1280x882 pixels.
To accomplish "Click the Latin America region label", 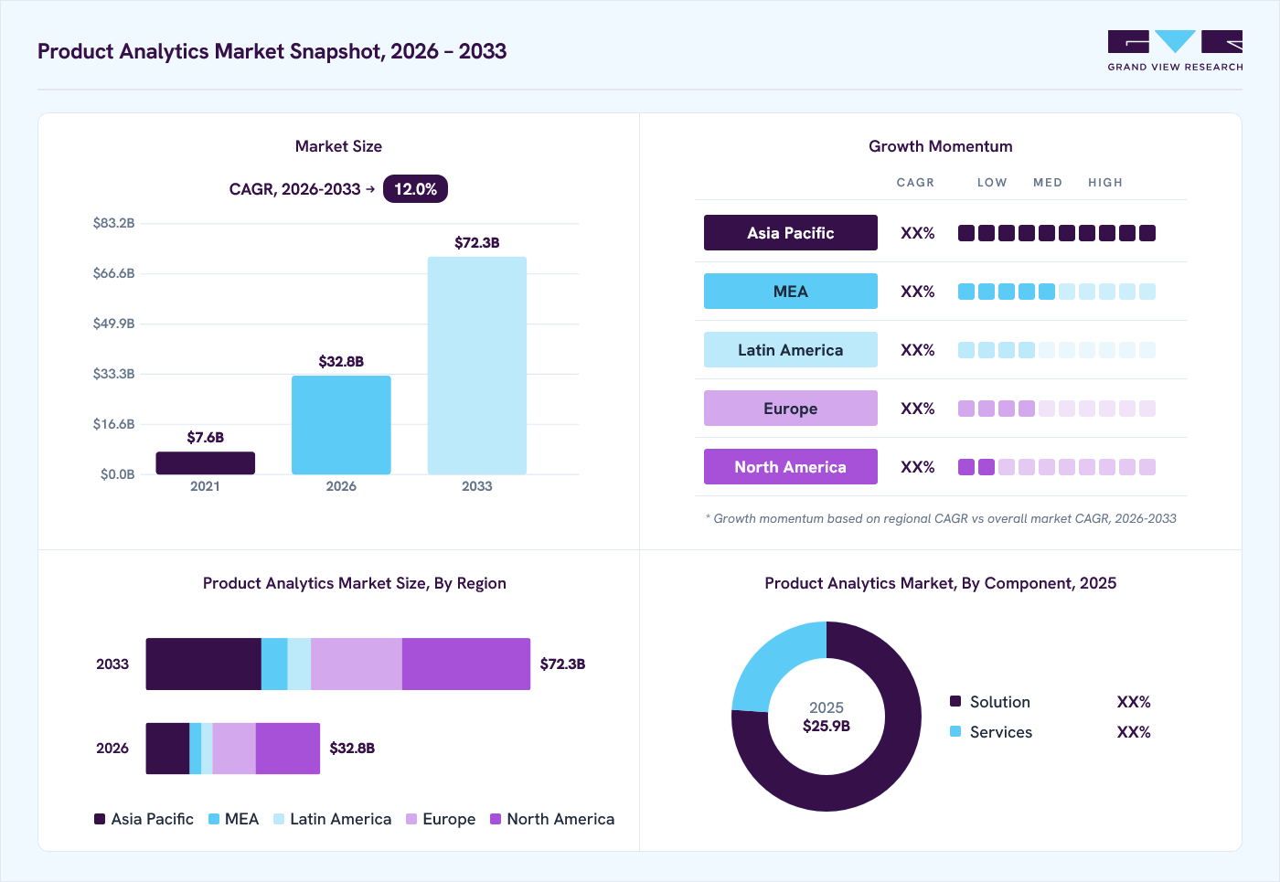I will tap(791, 350).
